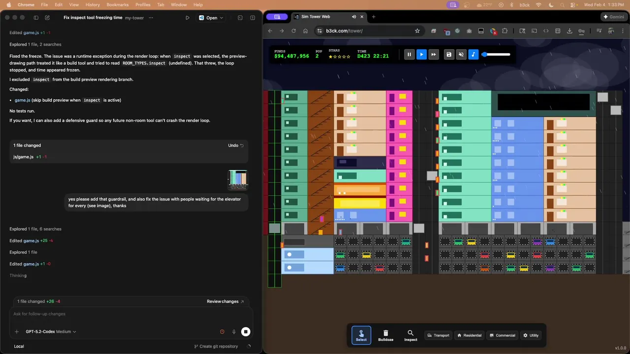Screen dimensions: 630x354
Task: Click the Local environment selector
Action: tap(19, 347)
